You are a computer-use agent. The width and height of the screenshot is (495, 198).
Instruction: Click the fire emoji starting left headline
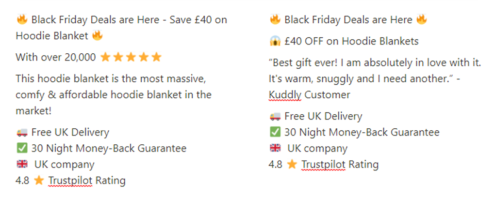(22, 20)
